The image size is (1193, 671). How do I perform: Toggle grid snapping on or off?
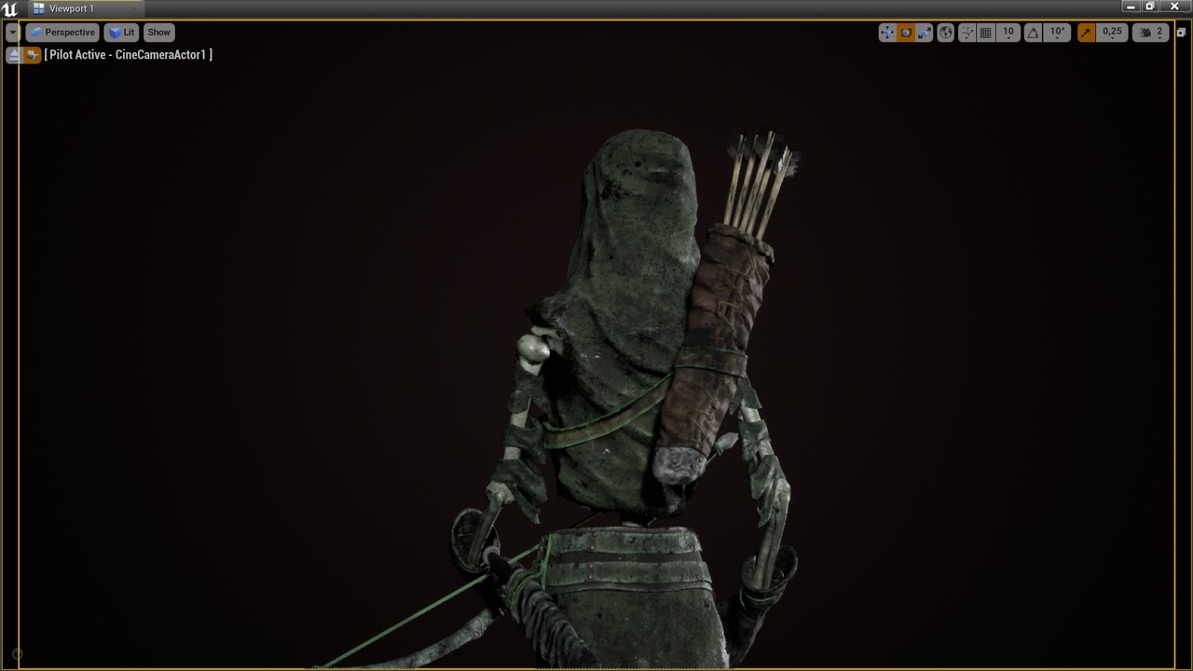(985, 33)
